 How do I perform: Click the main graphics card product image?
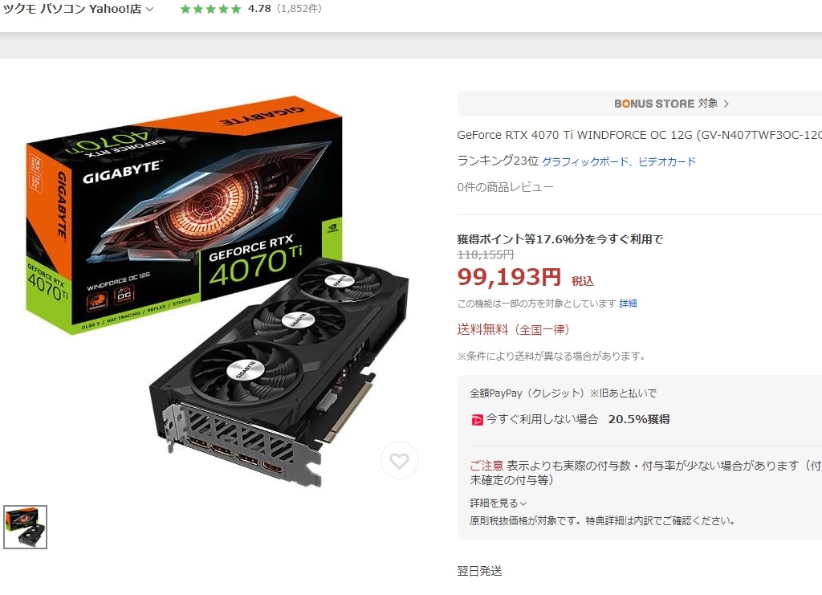click(x=217, y=291)
